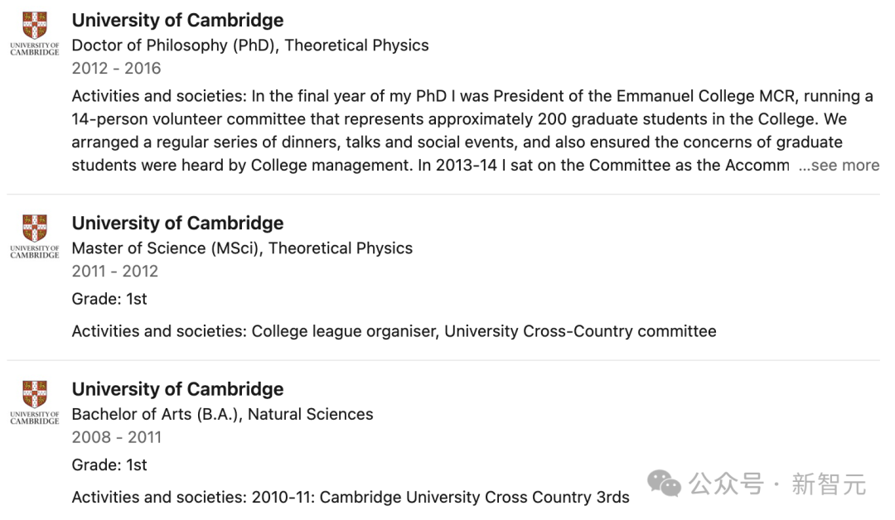Click the Emmanuel College MCR activities paragraph
The image size is (895, 520).
tap(476, 131)
